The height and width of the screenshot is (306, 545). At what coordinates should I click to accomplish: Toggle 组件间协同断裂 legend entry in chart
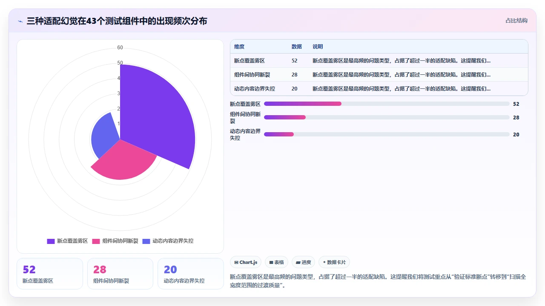(x=115, y=241)
